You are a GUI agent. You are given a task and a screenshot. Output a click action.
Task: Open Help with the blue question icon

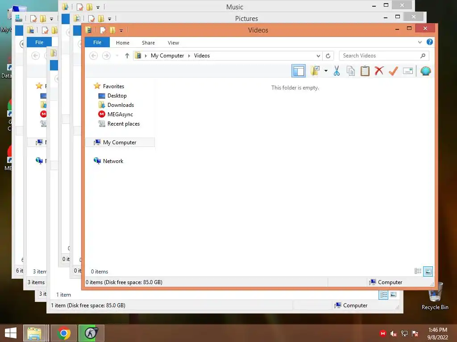coord(430,42)
